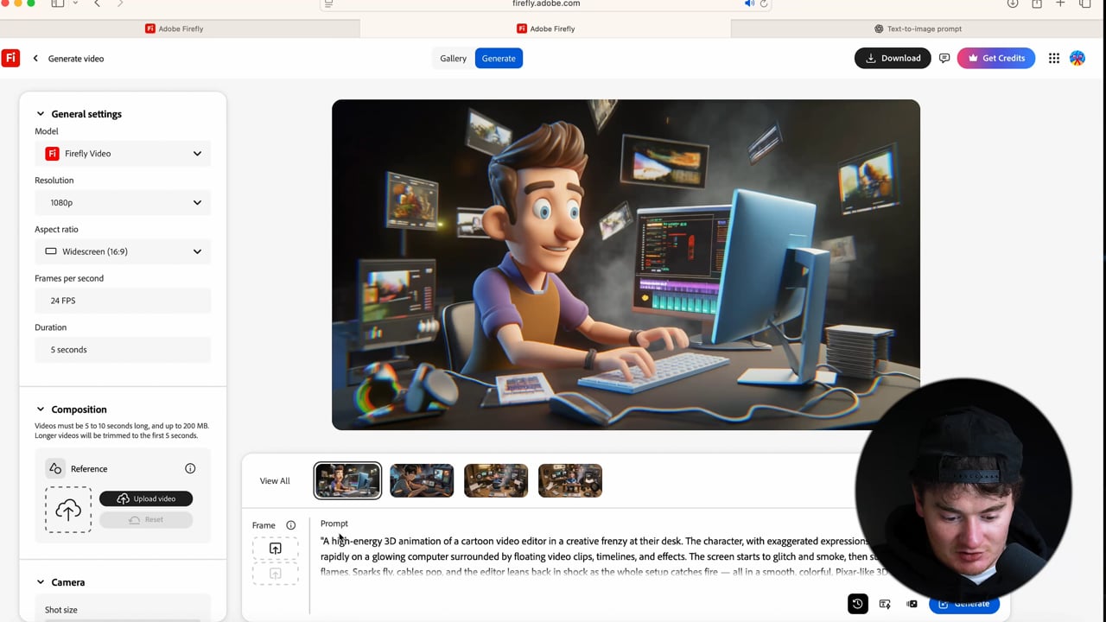Viewport: 1106px width, 622px height.
Task: Open a new Safari tab with plus
Action: 1060,4
